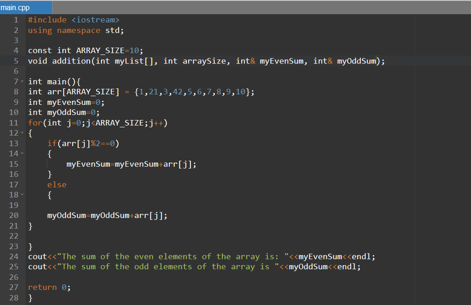This screenshot has height=305, width=471.
Task: Select the arr array initializer list
Action: point(193,92)
